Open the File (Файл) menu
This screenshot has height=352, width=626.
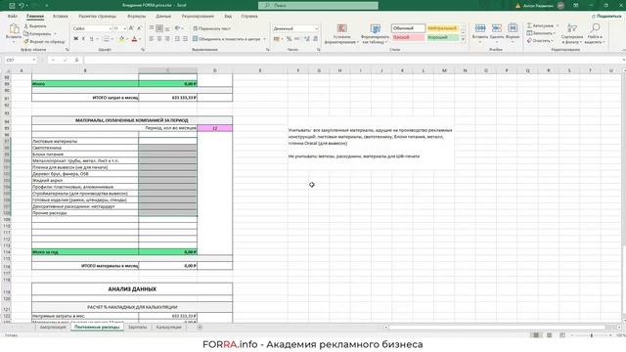(x=13, y=17)
